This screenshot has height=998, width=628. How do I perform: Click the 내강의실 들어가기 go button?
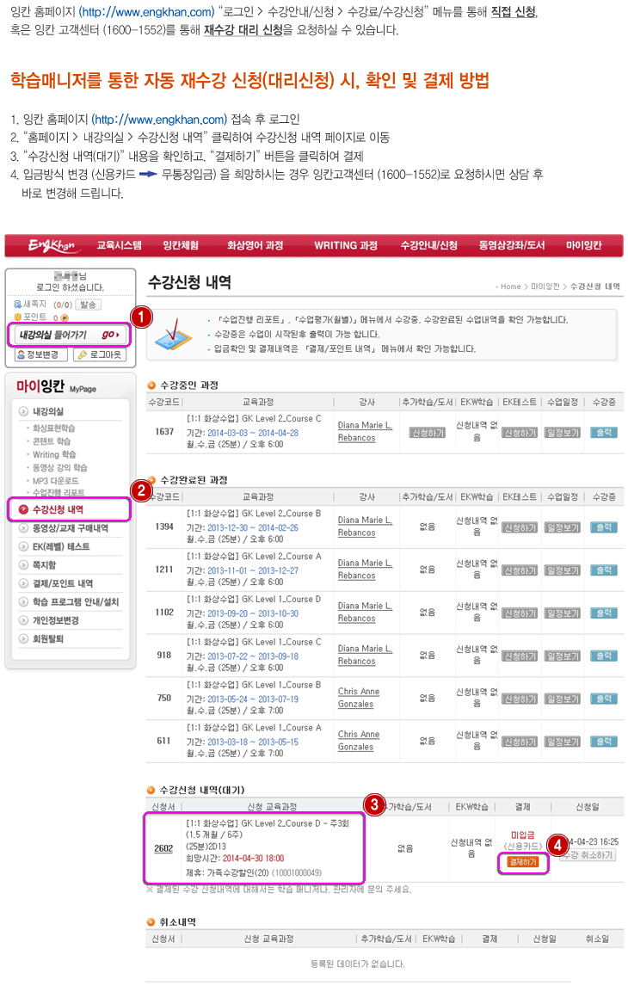(x=68, y=335)
